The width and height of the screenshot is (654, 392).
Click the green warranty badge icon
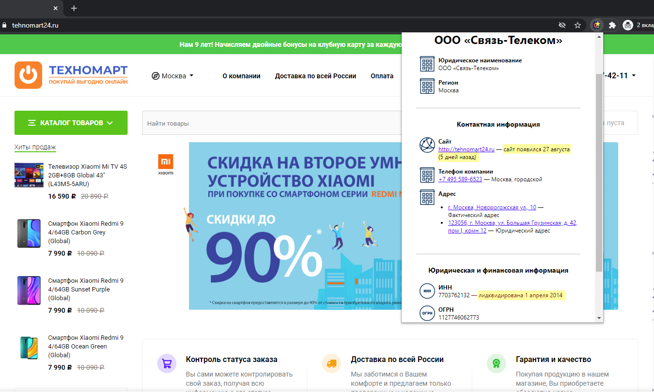pyautogui.click(x=496, y=363)
